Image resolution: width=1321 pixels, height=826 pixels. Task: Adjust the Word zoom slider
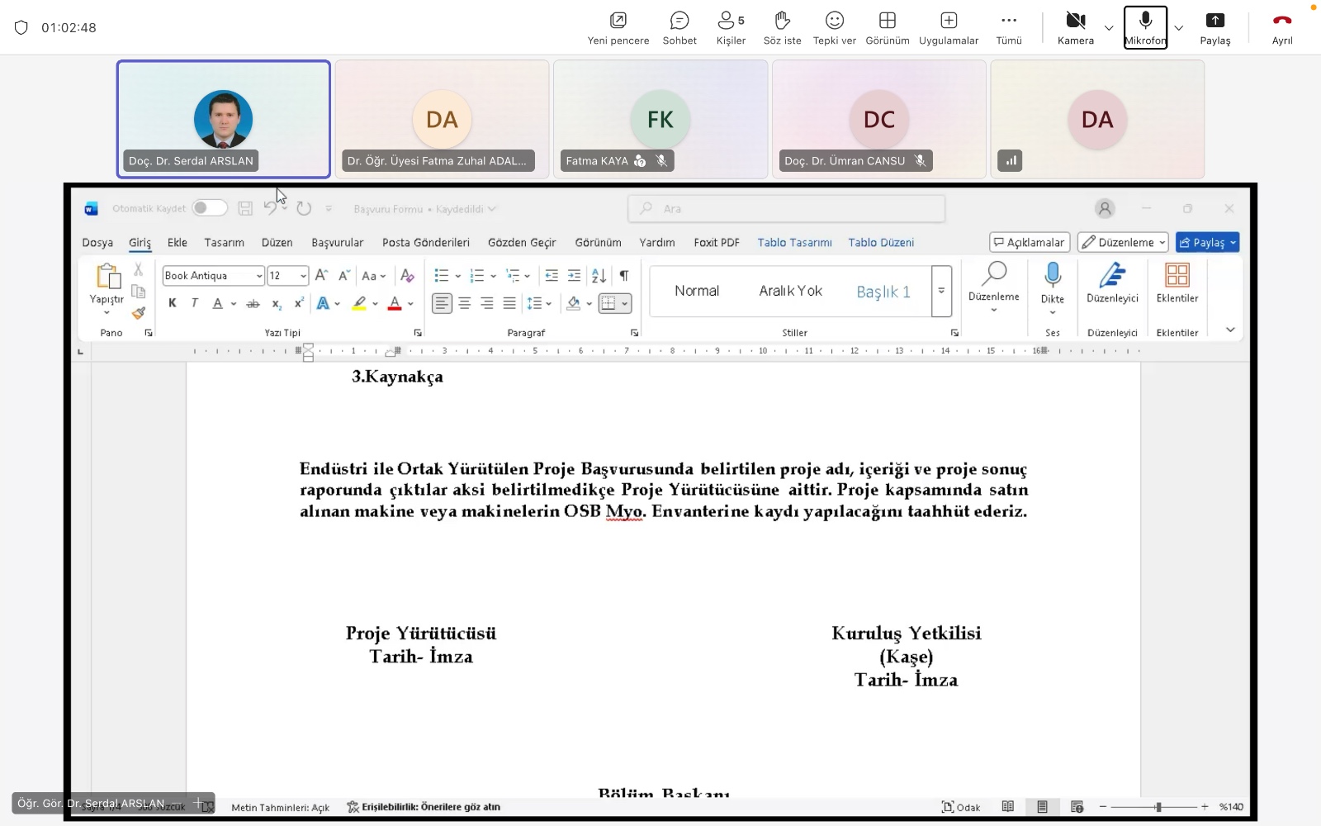coord(1158,807)
